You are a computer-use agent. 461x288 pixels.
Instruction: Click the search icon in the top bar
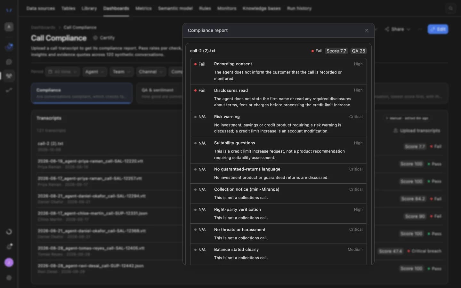click(x=451, y=8)
